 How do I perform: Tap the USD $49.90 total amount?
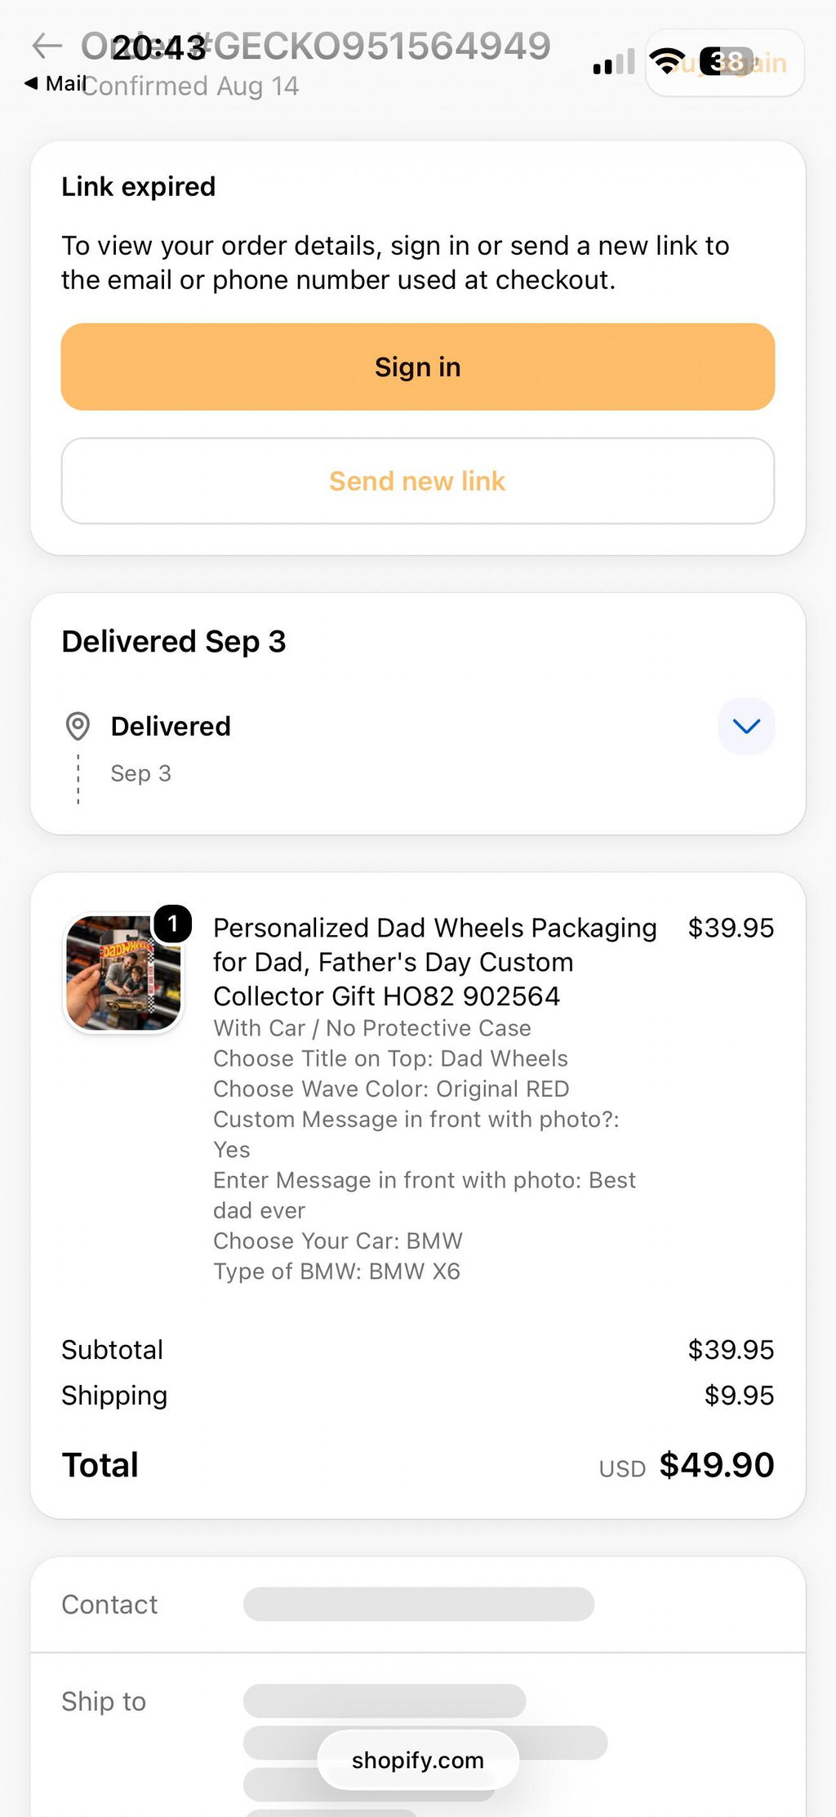pos(687,1465)
